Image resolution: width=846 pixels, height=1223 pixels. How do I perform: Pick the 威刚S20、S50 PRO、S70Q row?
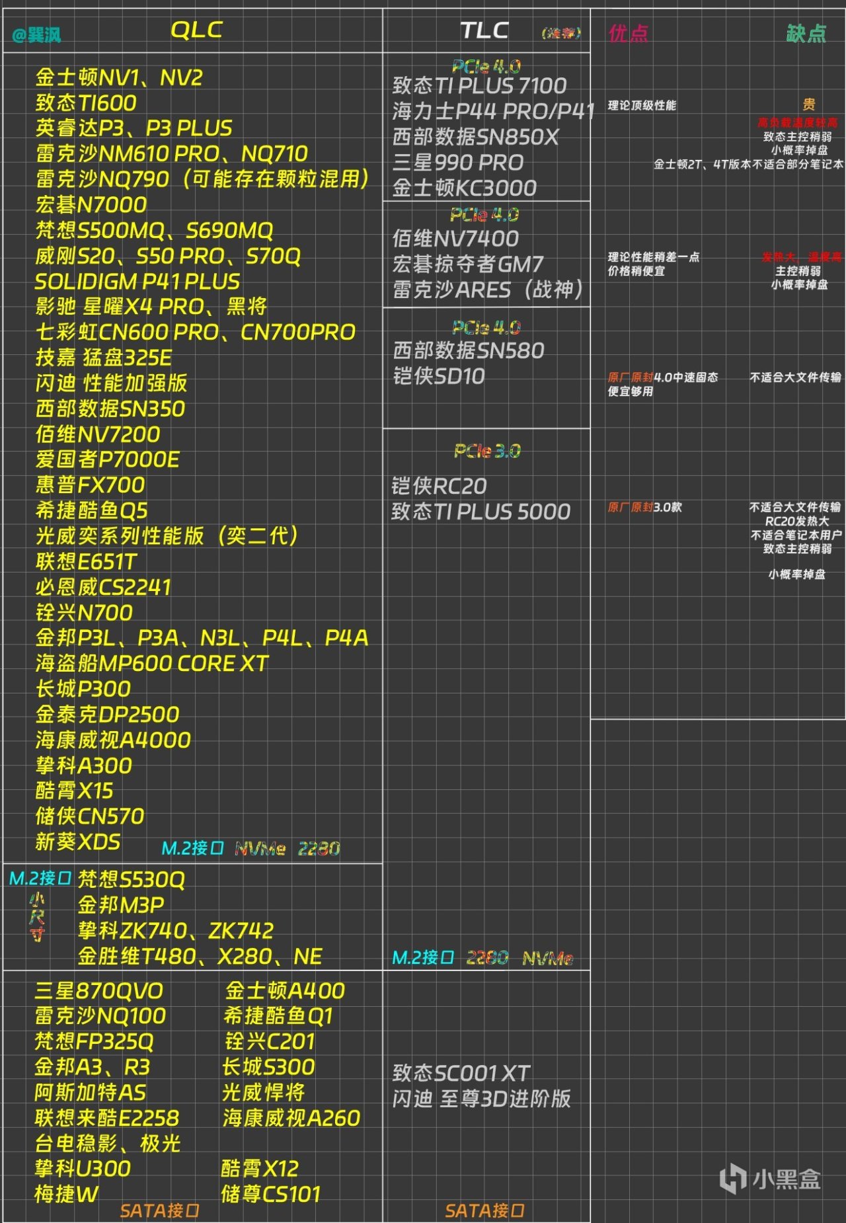coord(169,256)
